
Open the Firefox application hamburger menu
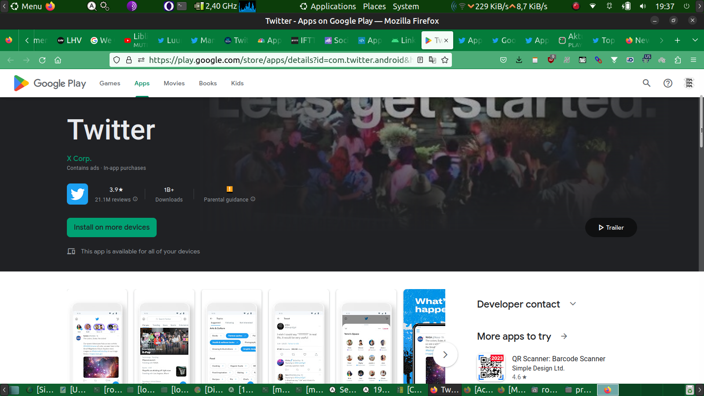(x=693, y=60)
